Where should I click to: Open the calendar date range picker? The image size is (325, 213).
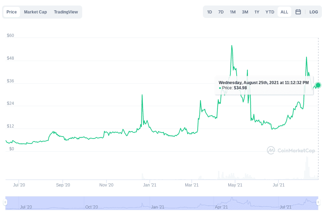pyautogui.click(x=298, y=12)
